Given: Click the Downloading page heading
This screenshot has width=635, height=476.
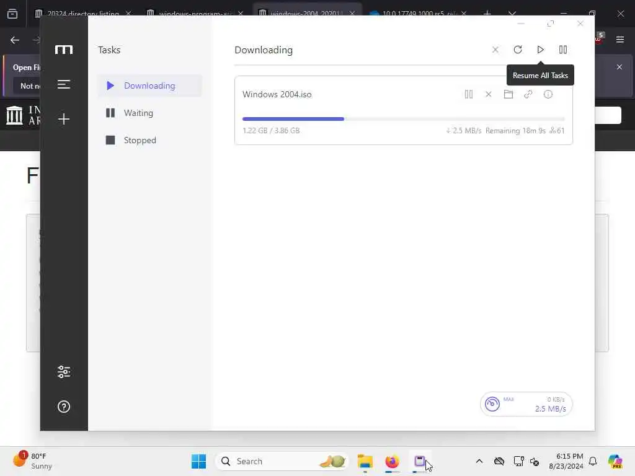Looking at the screenshot, I should (264, 50).
